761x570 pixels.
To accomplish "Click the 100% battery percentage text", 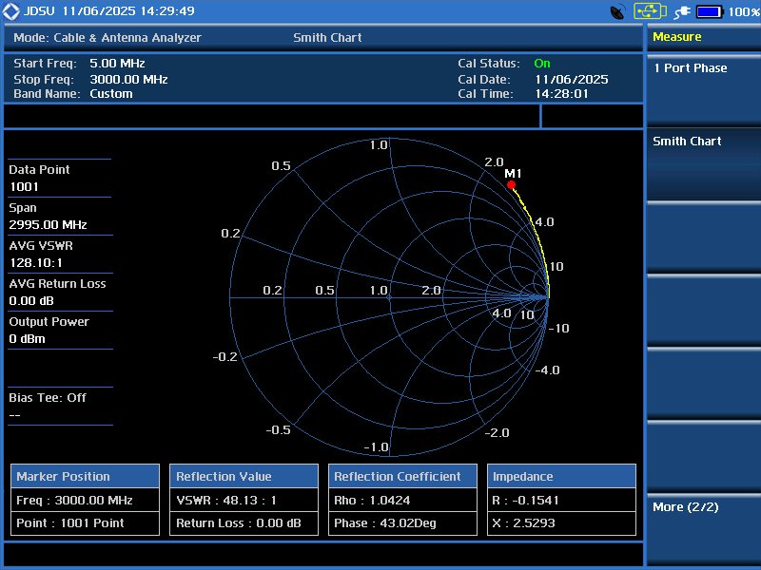I will click(744, 11).
